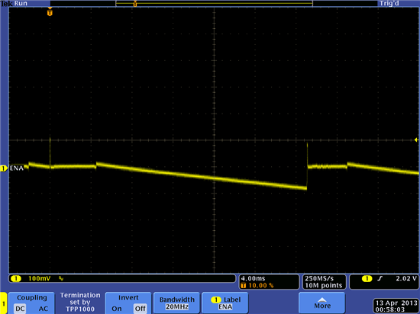
Task: Select DC coupling
Action: coord(21,309)
